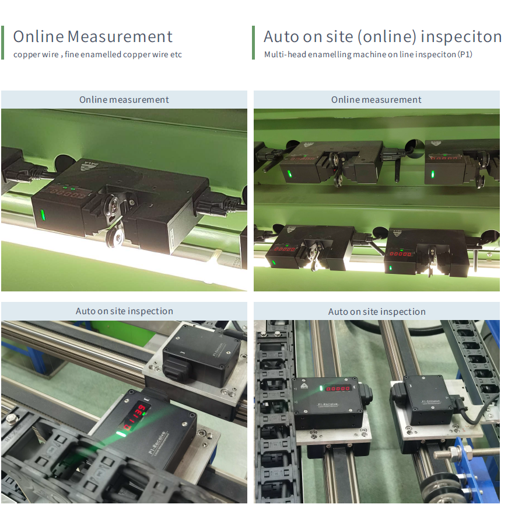Click the caption above the single-sensor photo
This screenshot has width=515, height=518.
124,100
